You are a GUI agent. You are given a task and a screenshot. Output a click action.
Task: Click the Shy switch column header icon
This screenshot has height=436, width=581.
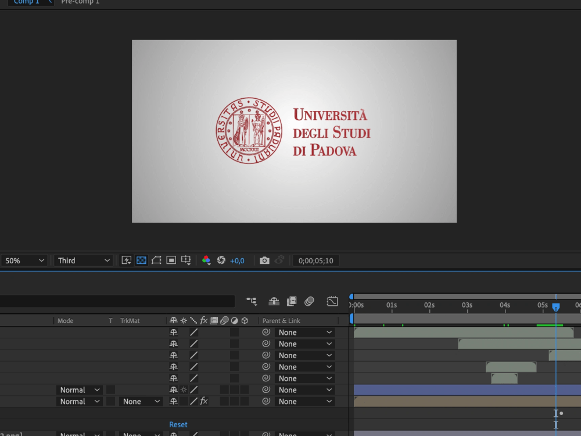click(173, 321)
